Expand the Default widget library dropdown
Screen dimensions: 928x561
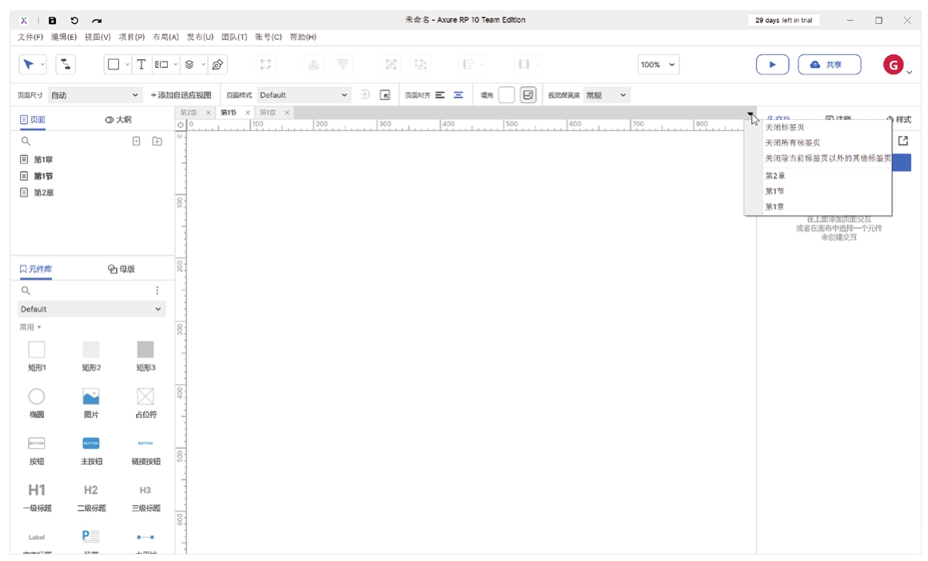[92, 309]
